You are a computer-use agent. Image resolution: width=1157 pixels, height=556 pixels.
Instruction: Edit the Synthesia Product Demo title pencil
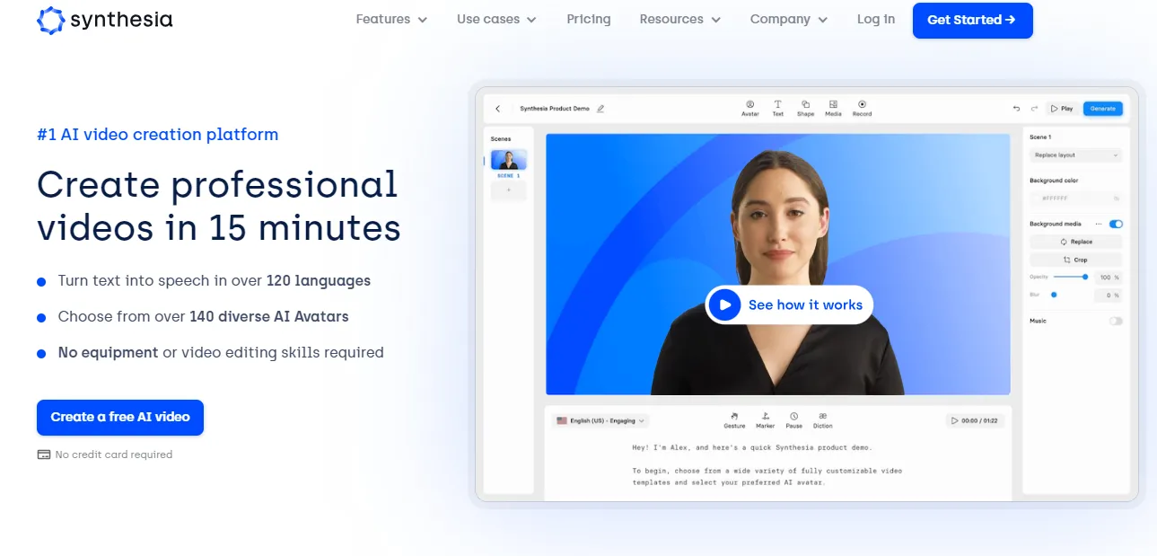click(600, 109)
